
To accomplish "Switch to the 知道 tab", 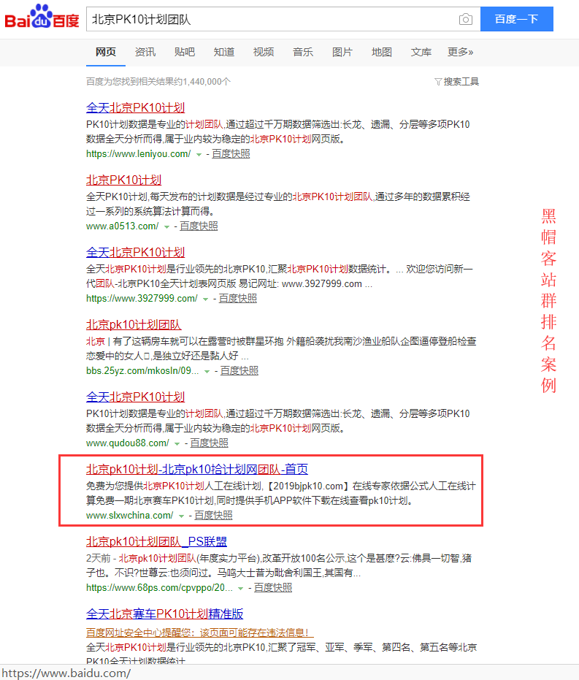I will (224, 52).
